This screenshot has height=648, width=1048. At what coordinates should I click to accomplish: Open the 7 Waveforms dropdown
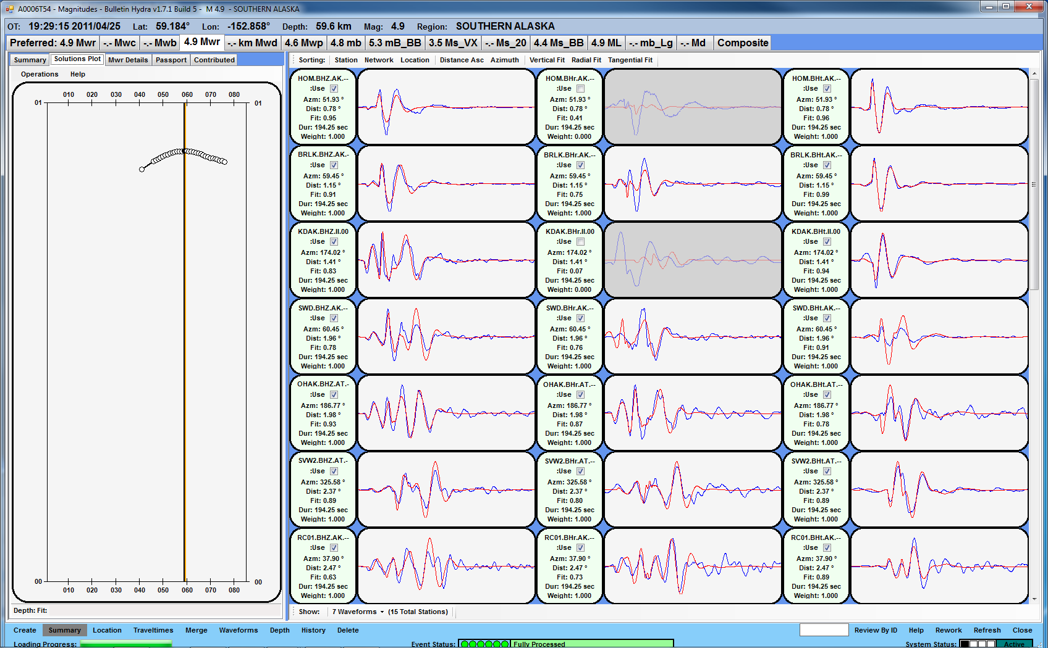[358, 612]
